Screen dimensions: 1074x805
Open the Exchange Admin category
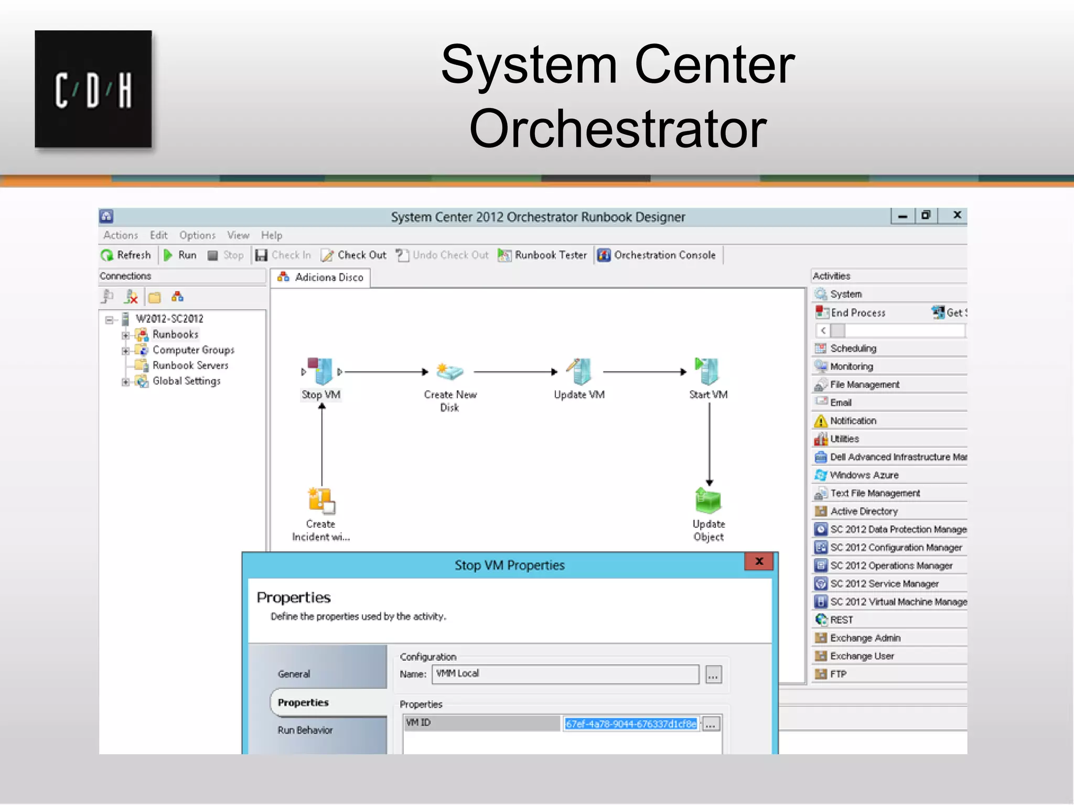pos(889,638)
